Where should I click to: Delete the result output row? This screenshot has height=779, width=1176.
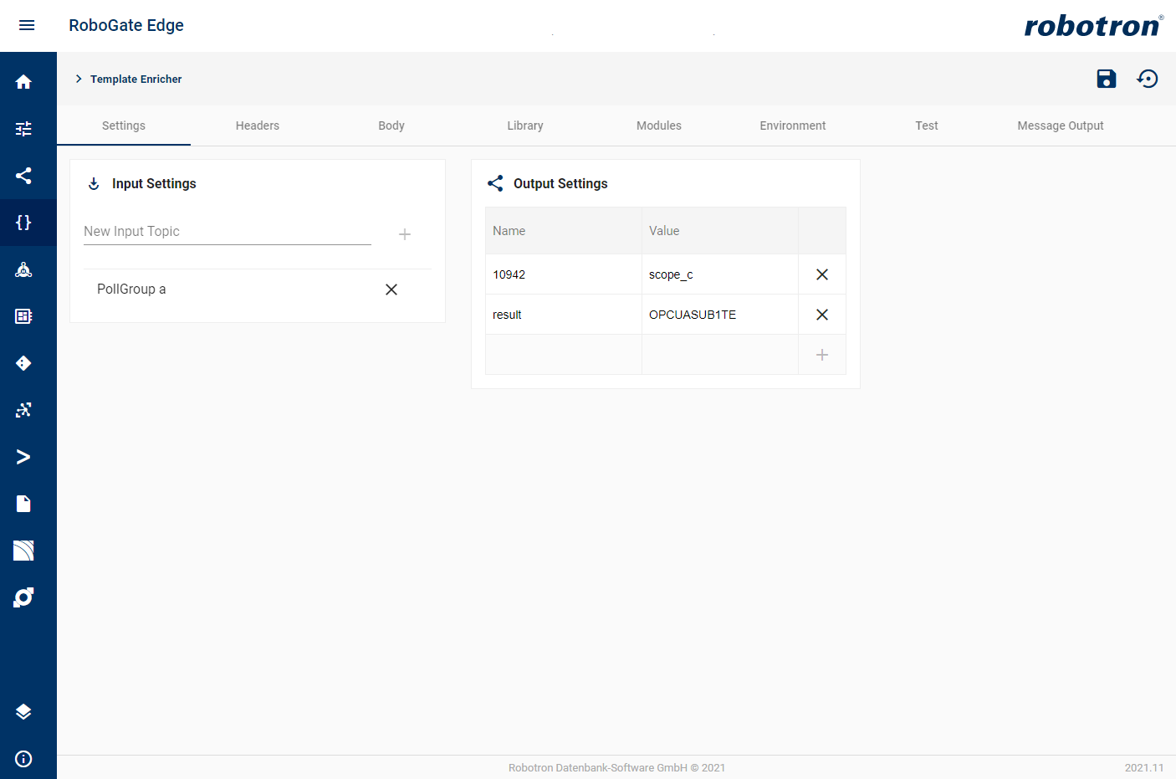(822, 315)
